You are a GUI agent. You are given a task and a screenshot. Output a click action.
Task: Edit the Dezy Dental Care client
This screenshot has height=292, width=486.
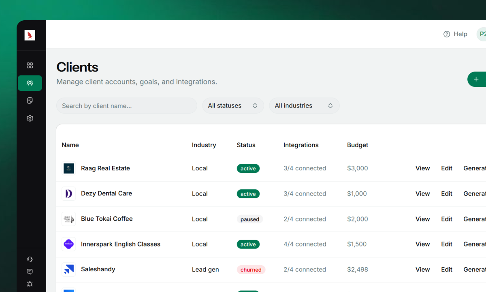(447, 193)
